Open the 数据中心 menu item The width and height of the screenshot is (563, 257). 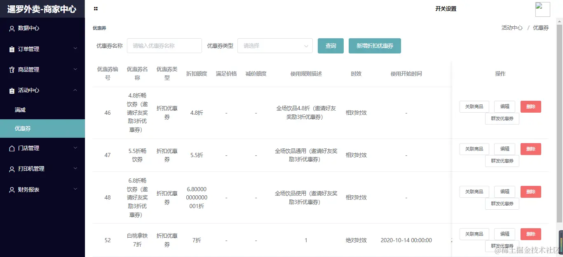(42, 28)
